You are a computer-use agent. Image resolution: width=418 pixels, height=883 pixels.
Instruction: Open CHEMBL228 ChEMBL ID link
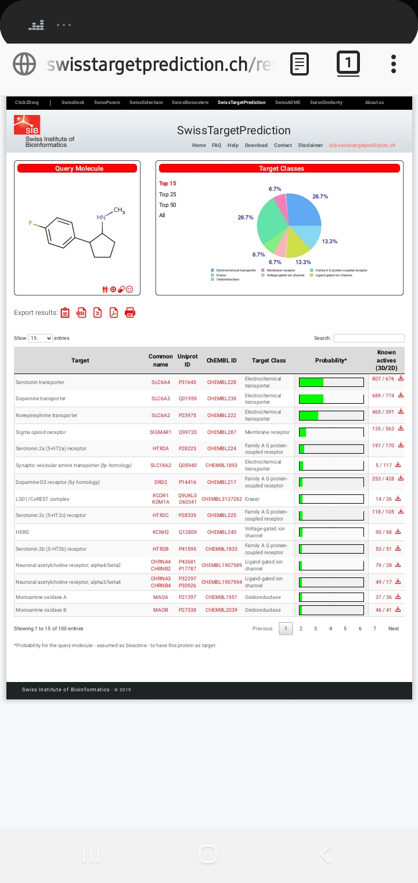tap(222, 382)
